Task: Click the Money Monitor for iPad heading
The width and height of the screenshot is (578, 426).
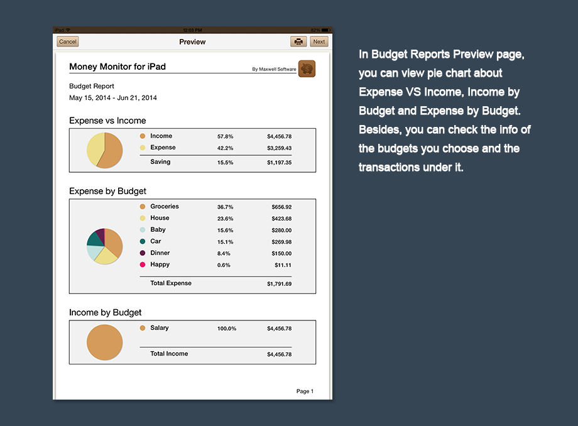Action: pyautogui.click(x=117, y=67)
